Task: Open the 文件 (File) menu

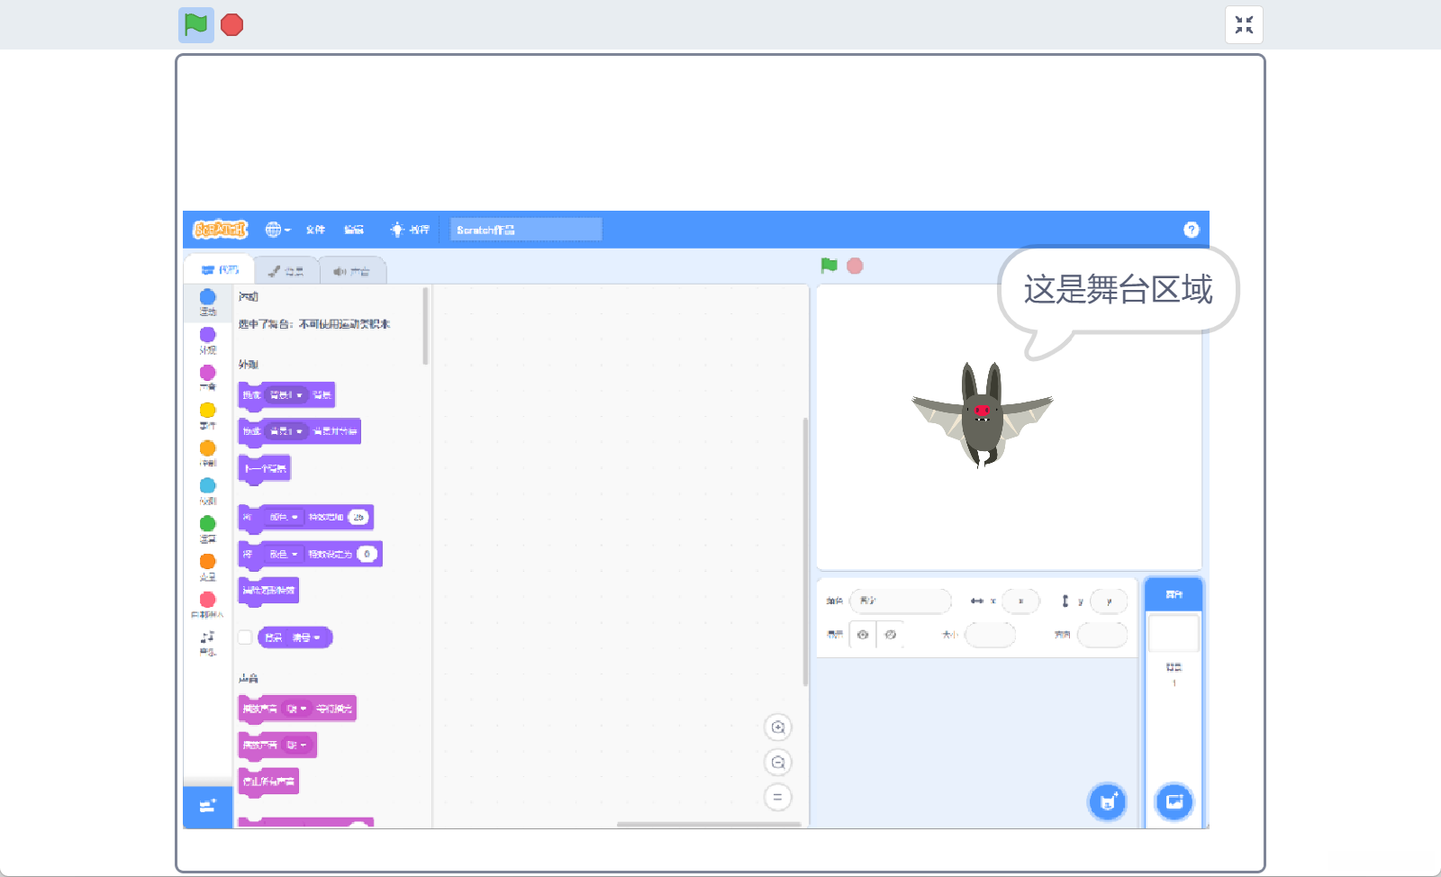Action: point(315,230)
